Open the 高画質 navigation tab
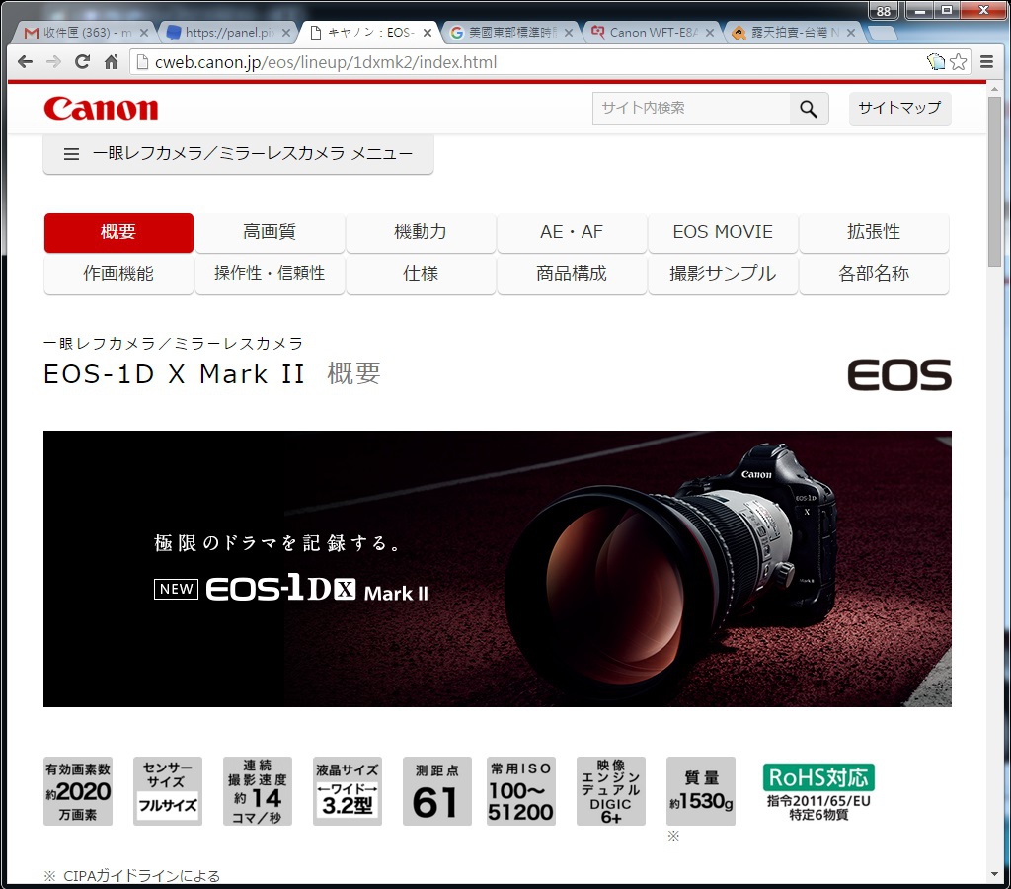Screen dimensions: 1011x889 (x=270, y=232)
